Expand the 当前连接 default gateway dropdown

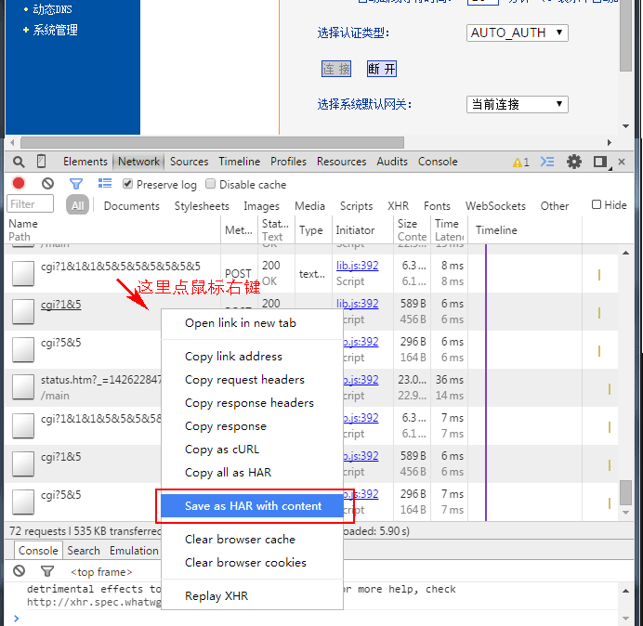pyautogui.click(x=517, y=104)
